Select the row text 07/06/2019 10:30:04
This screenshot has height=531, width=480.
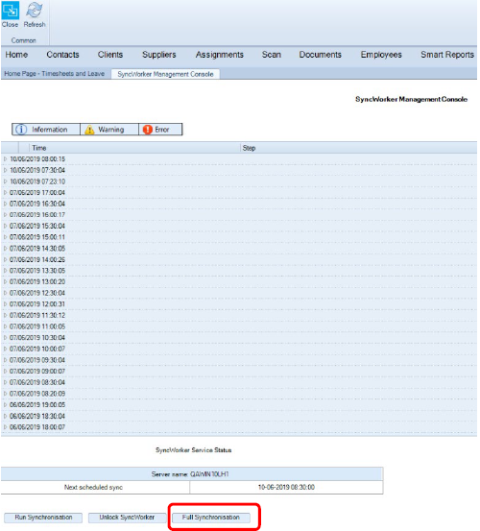point(37,338)
